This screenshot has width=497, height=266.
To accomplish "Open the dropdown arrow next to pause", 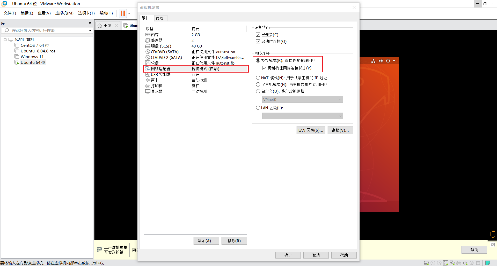I will coord(129,13).
